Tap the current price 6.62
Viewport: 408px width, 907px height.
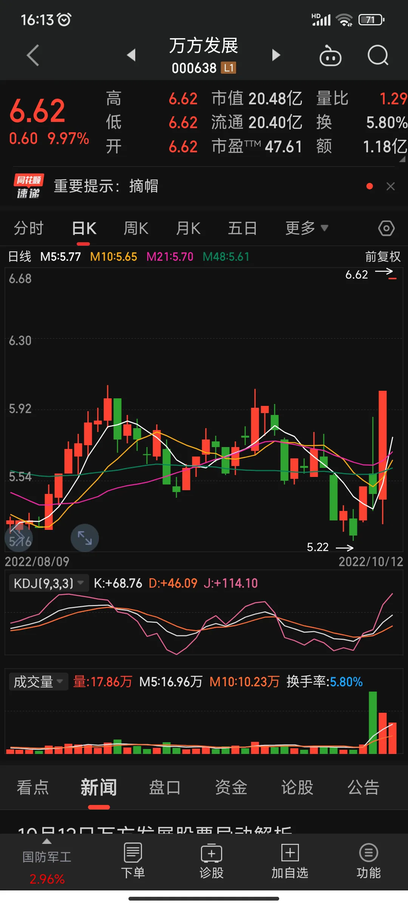coord(37,111)
